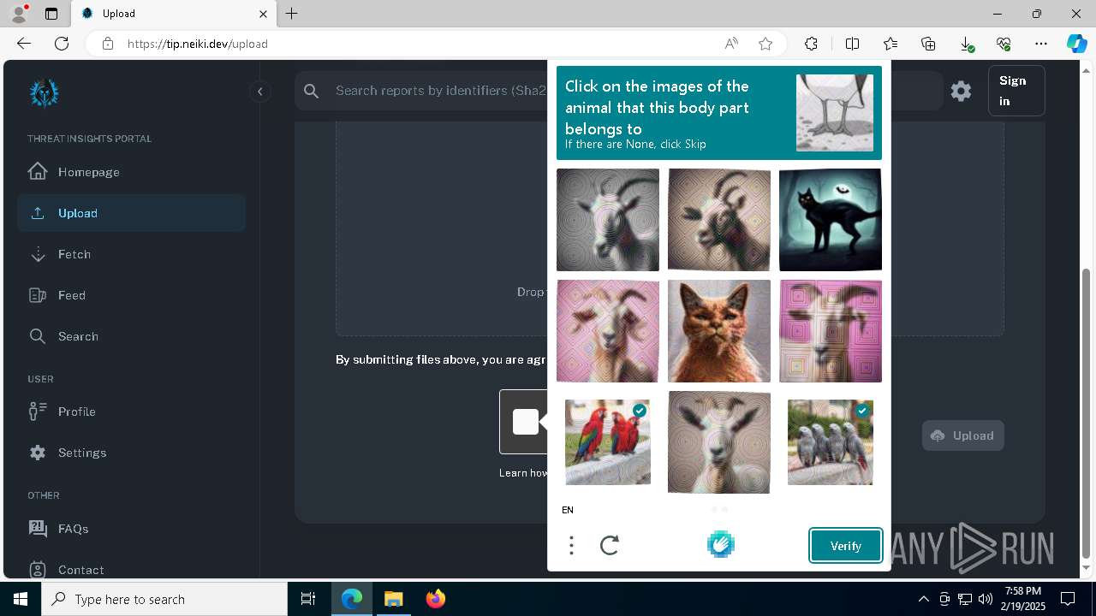Open read aloud icon in address bar
This screenshot has height=616, width=1096.
coord(731,44)
